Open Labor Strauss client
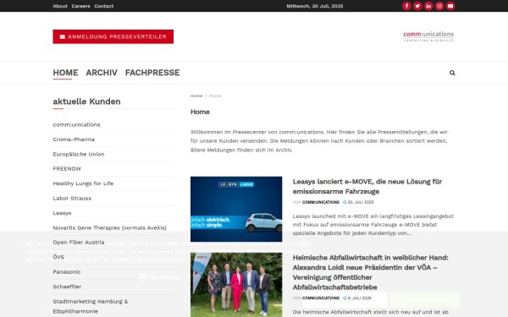Viewport: 508px width, 317px height. [x=72, y=199]
